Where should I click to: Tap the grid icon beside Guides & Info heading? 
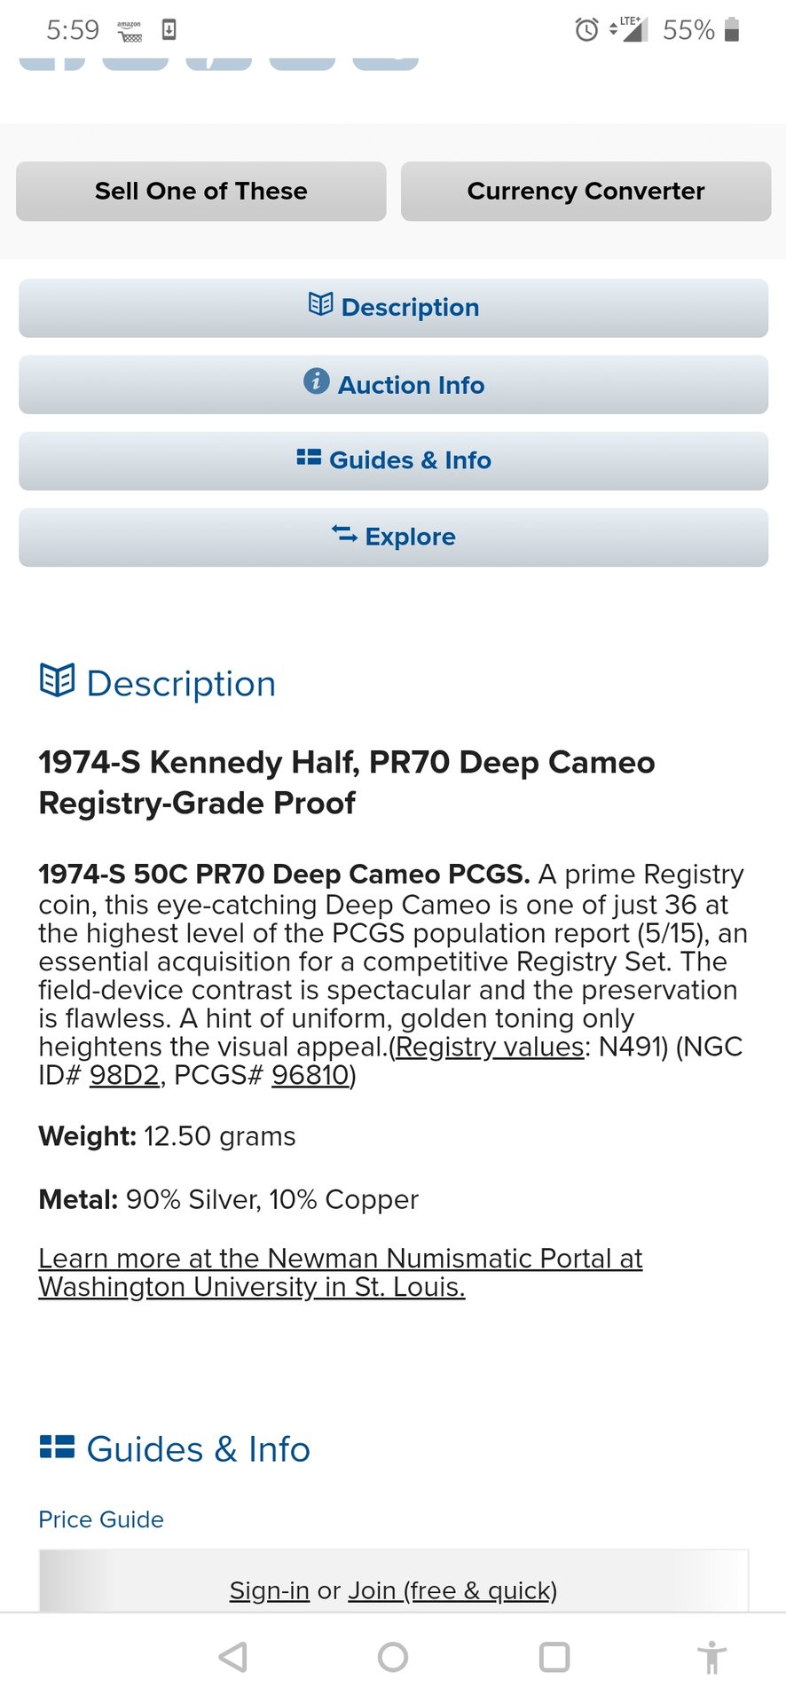[x=58, y=1448]
